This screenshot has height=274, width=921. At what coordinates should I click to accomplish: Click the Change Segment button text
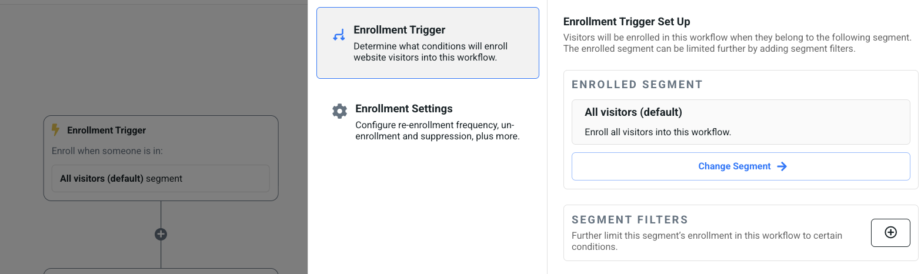point(735,166)
